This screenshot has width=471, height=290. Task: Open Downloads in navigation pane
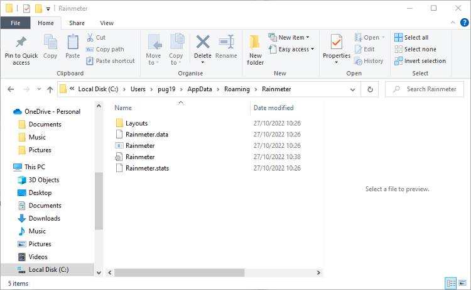(x=44, y=218)
